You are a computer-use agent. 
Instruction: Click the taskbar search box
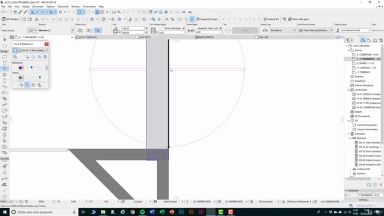(44, 212)
